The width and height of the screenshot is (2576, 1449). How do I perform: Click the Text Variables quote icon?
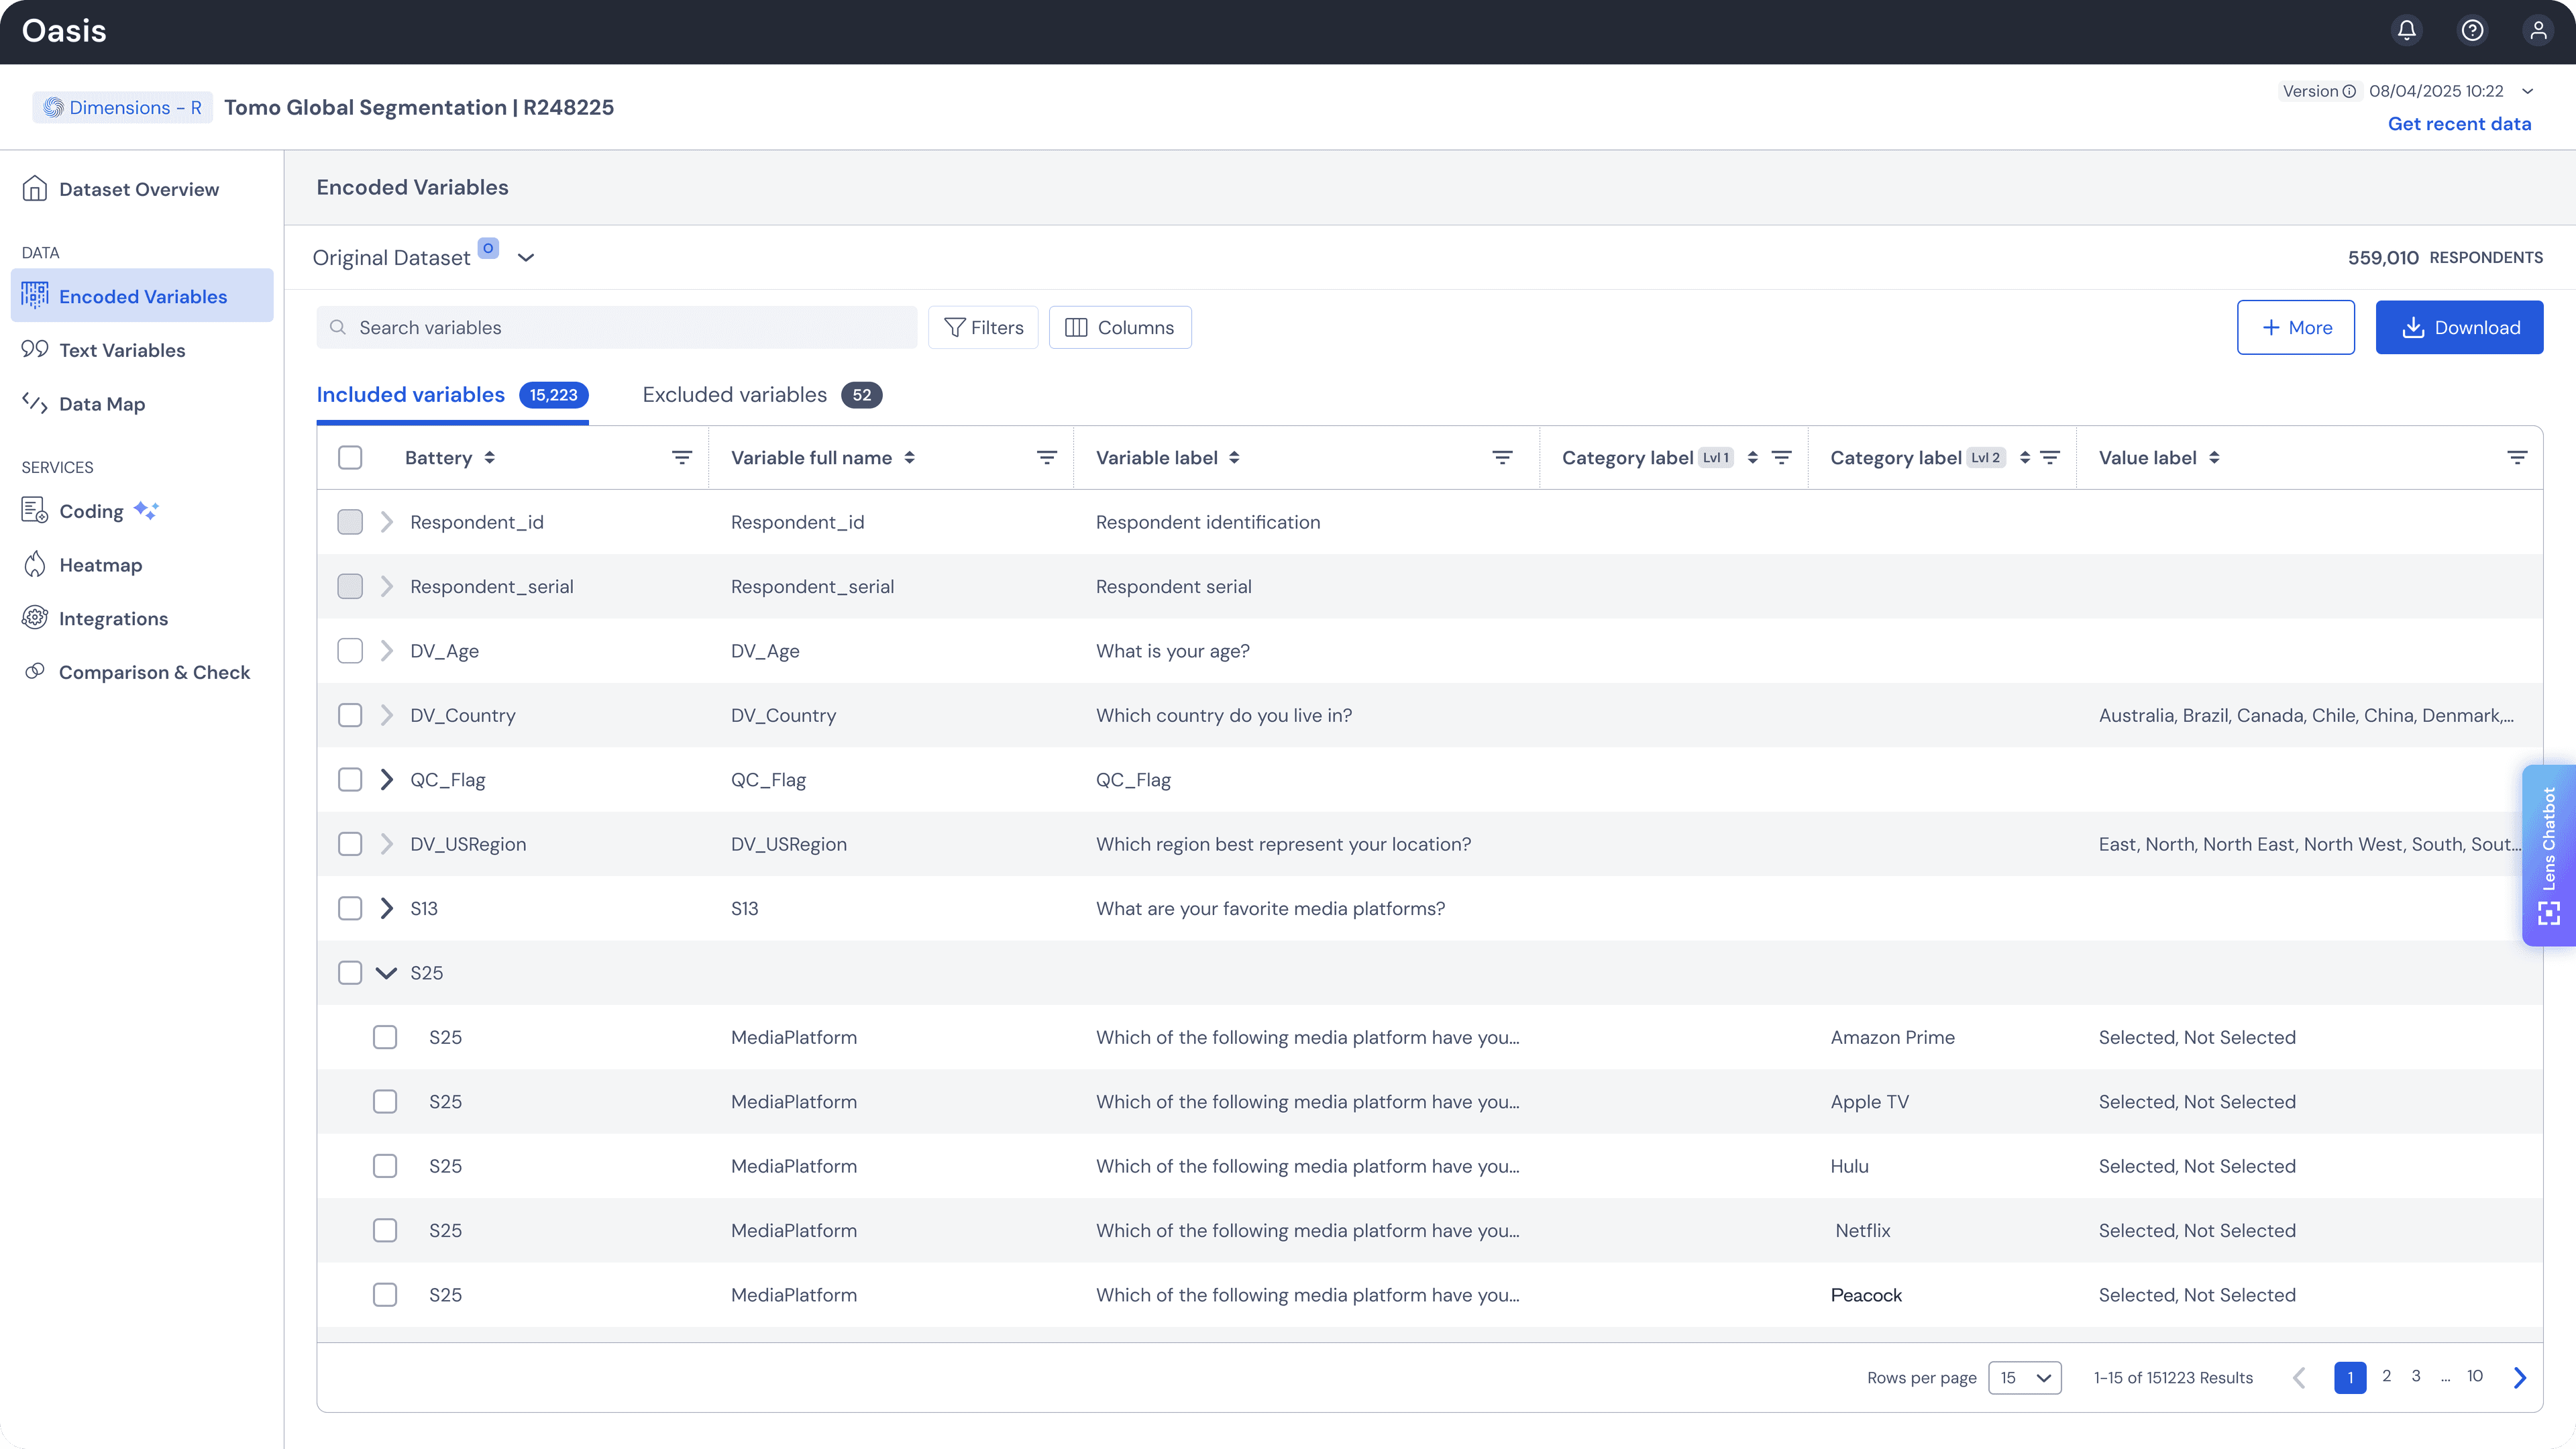[35, 349]
